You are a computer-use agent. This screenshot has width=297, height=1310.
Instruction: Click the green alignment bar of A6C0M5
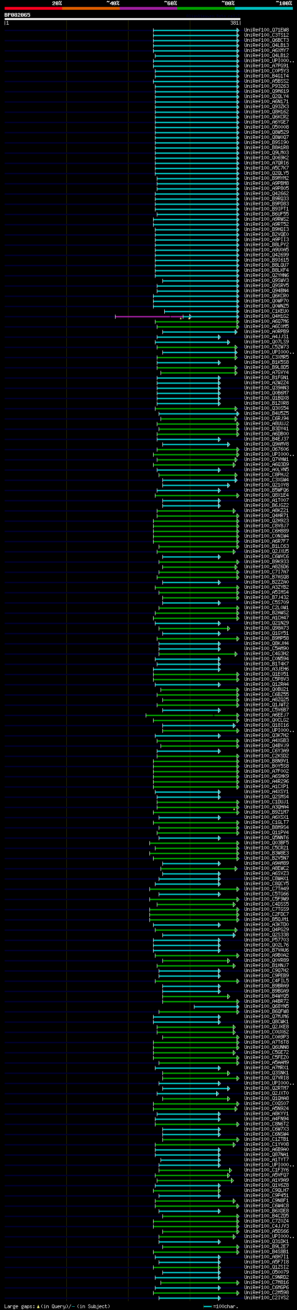[198, 327]
